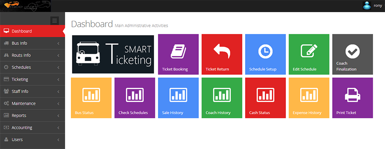Click the rony user profile avatar

tap(367, 6)
